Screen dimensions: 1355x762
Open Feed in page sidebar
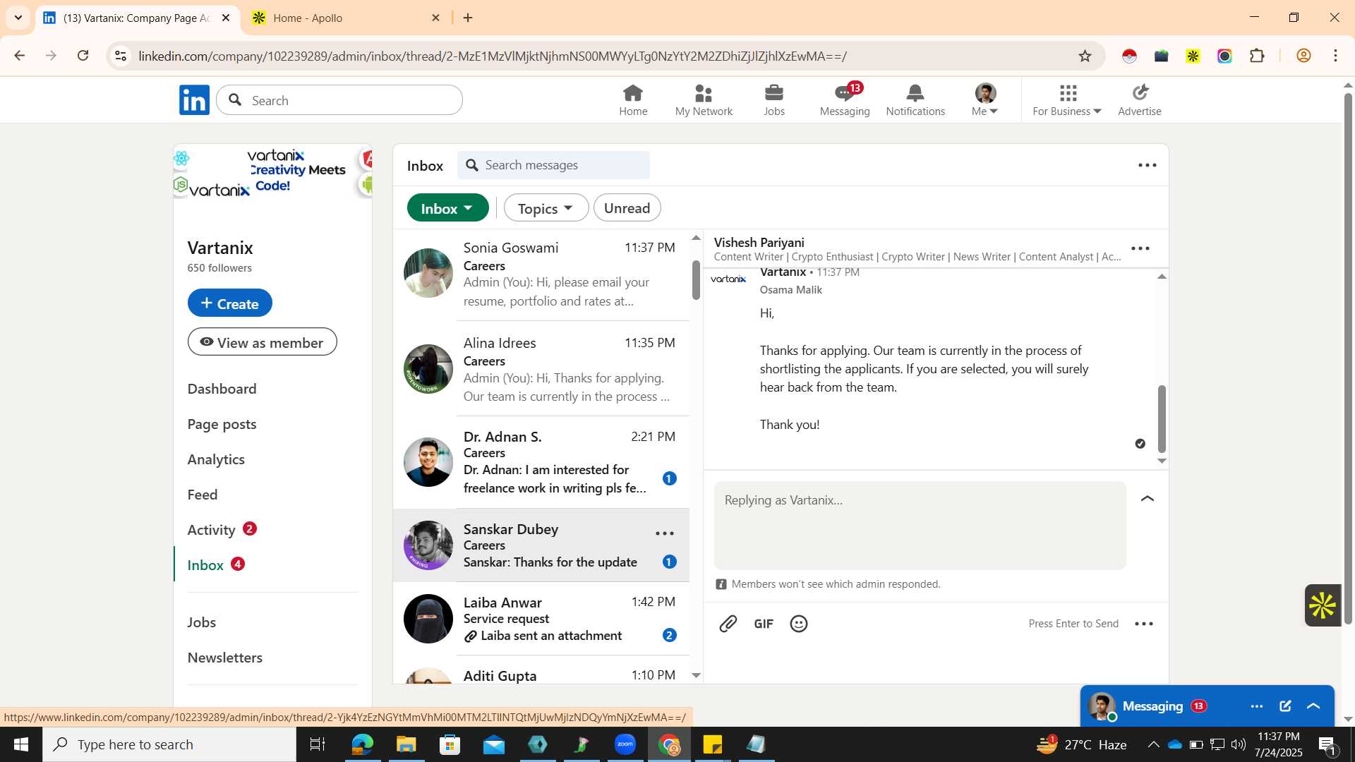203,495
